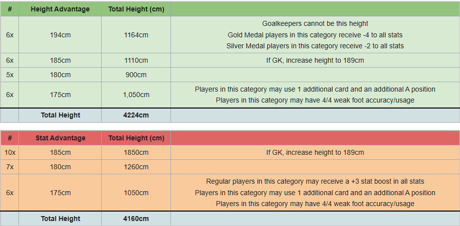The height and width of the screenshot is (226, 460).
Task: Click 'Goalkeepers cannot be this height' note
Action: [315, 23]
